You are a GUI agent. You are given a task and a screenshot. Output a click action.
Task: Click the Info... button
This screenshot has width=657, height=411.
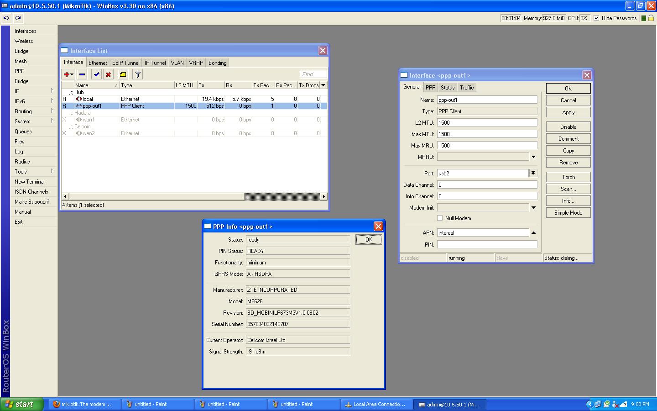pos(568,201)
